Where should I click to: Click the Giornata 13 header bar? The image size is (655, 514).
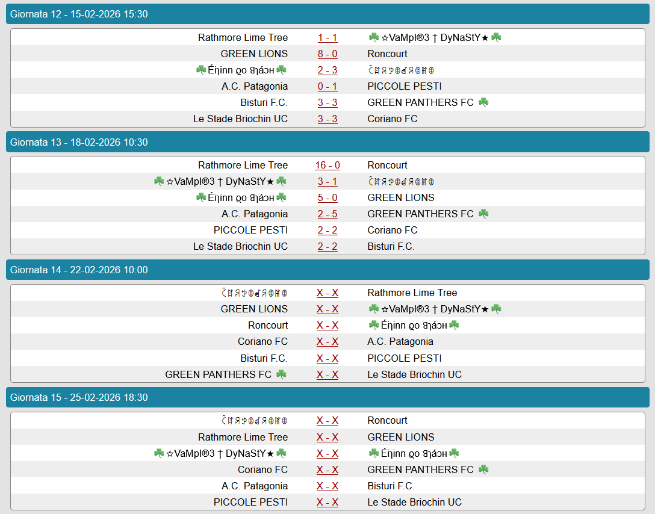[x=327, y=142]
